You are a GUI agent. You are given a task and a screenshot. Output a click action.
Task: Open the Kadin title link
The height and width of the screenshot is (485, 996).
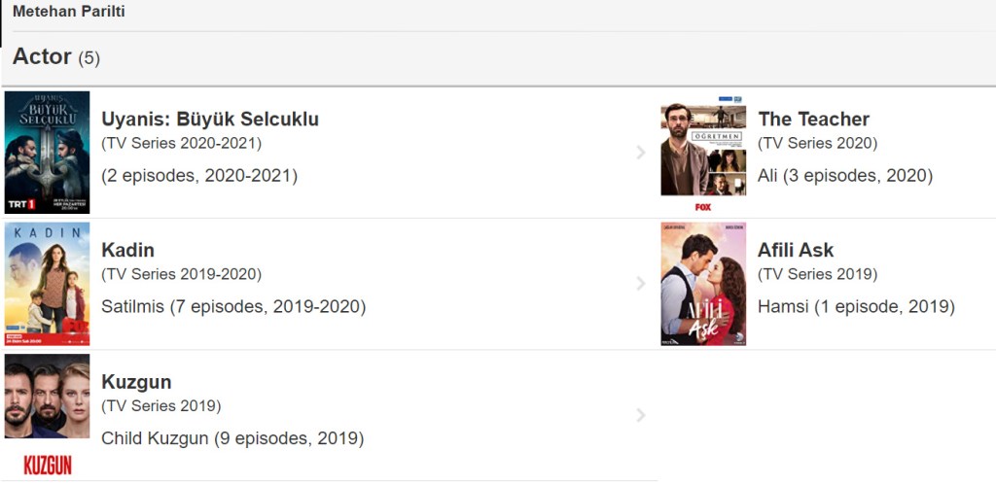click(127, 251)
